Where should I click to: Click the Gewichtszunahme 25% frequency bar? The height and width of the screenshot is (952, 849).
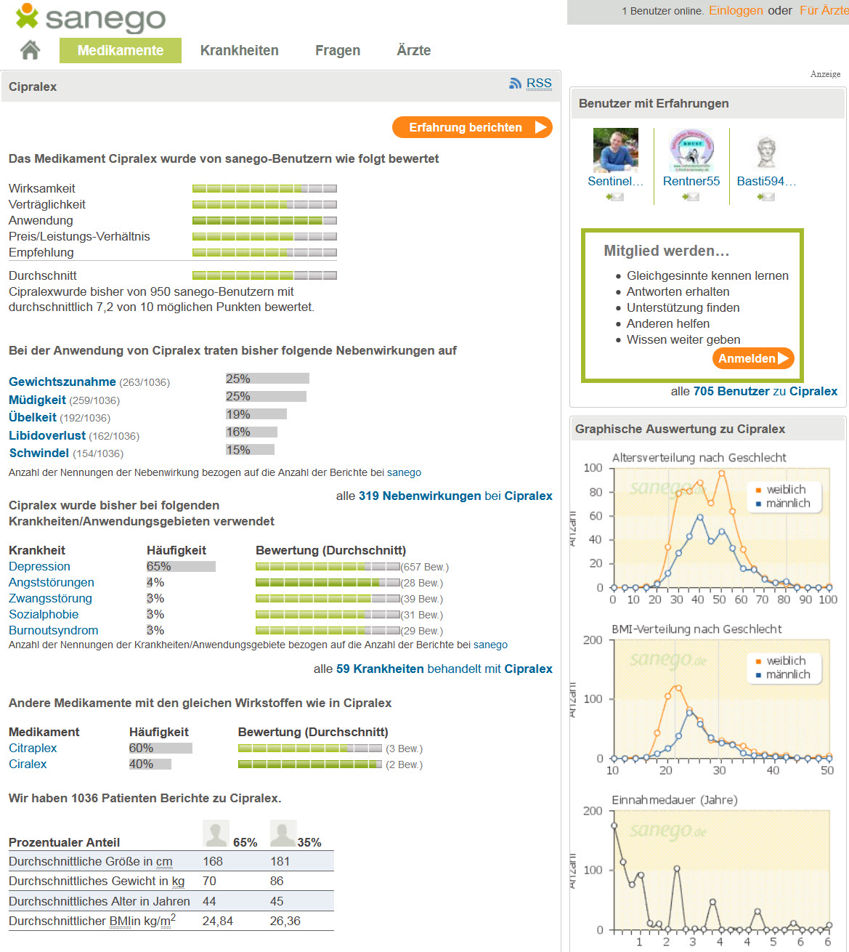tap(267, 379)
